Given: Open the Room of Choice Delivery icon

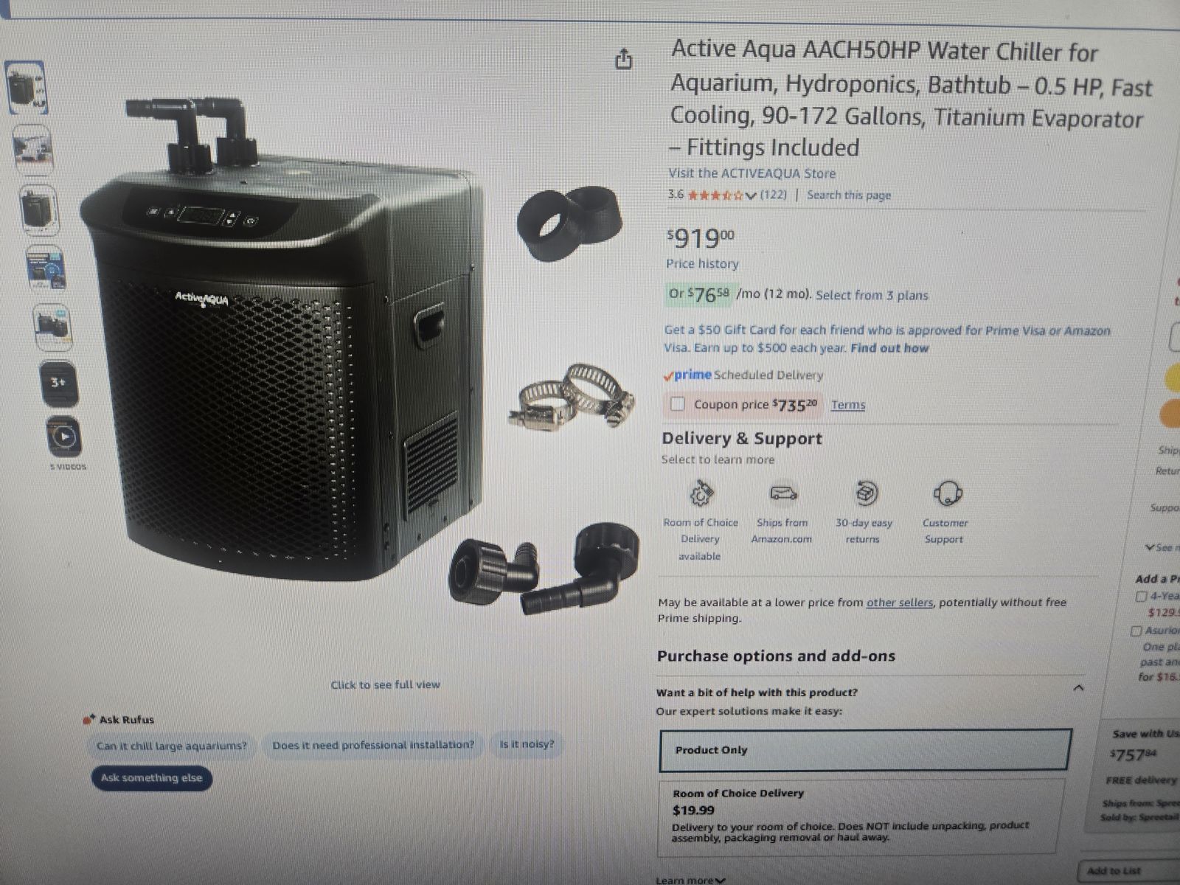Looking at the screenshot, I should (700, 493).
